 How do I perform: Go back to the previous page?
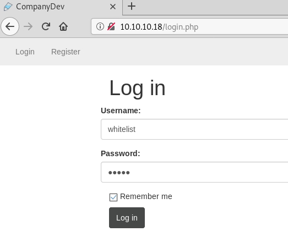10,26
